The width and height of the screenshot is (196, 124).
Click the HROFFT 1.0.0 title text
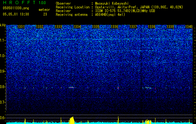24,2
